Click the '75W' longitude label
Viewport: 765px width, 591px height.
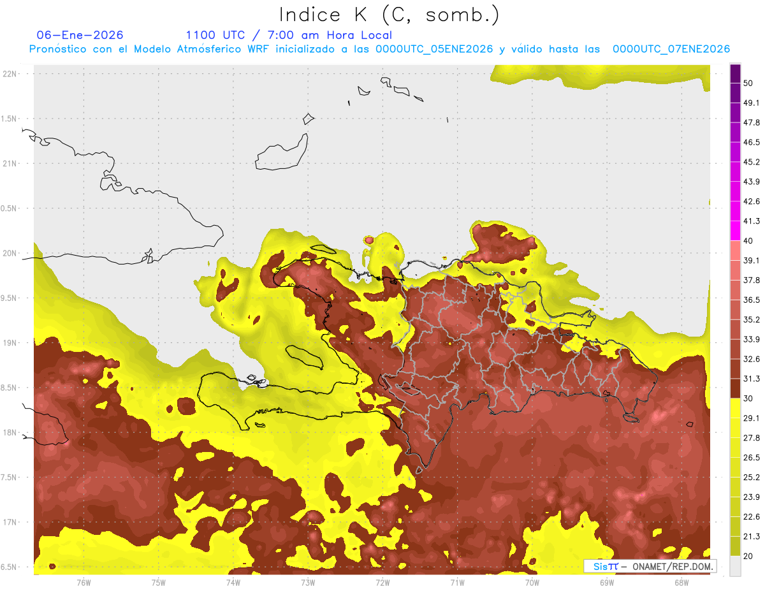(159, 583)
